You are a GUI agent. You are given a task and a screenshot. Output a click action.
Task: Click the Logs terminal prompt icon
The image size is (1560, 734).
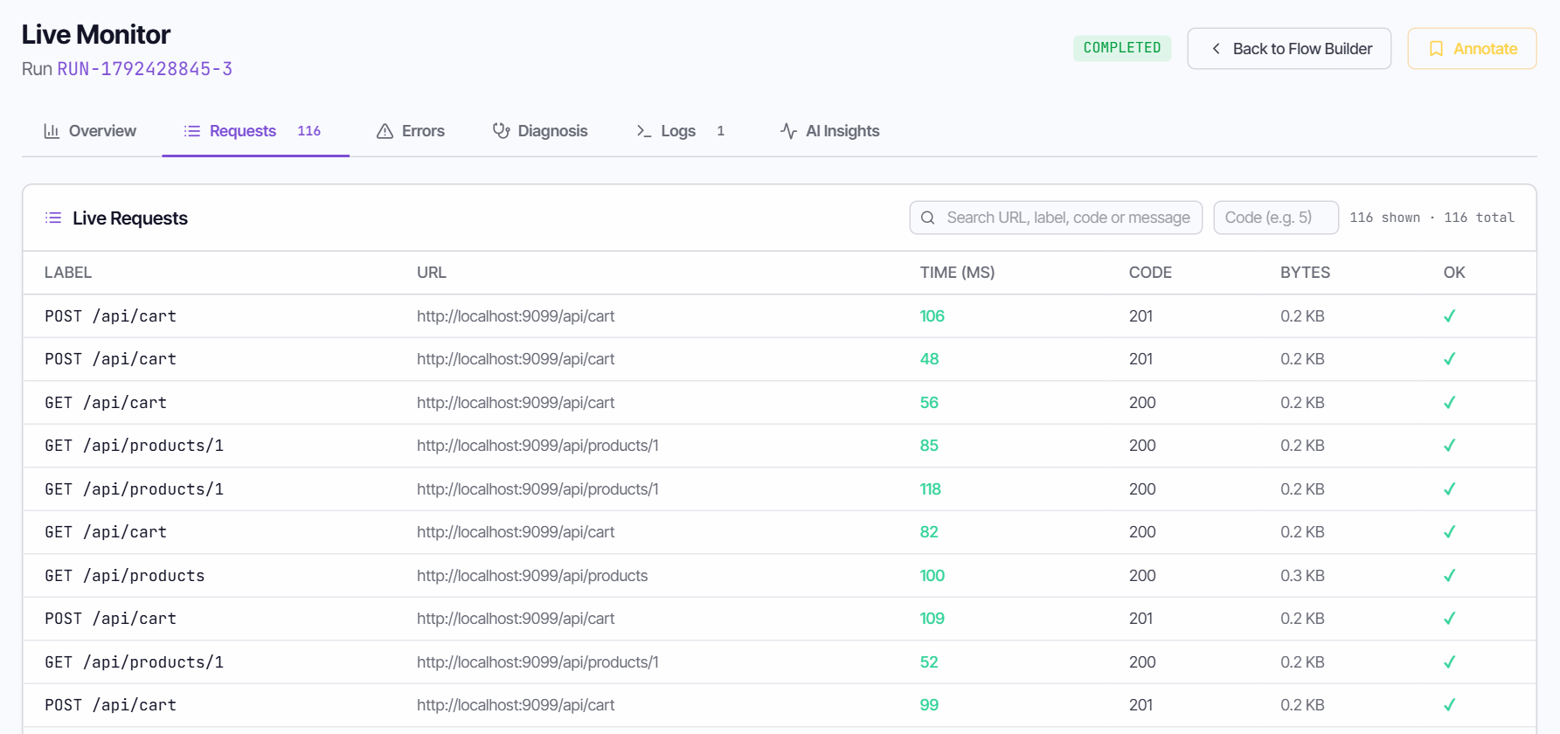[644, 131]
